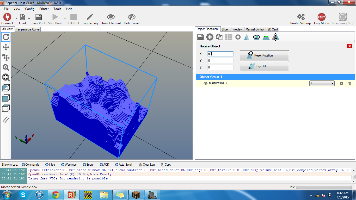Click the X rotation input field
Image resolution: width=356 pixels, height=200 pixels.
pos(220,54)
